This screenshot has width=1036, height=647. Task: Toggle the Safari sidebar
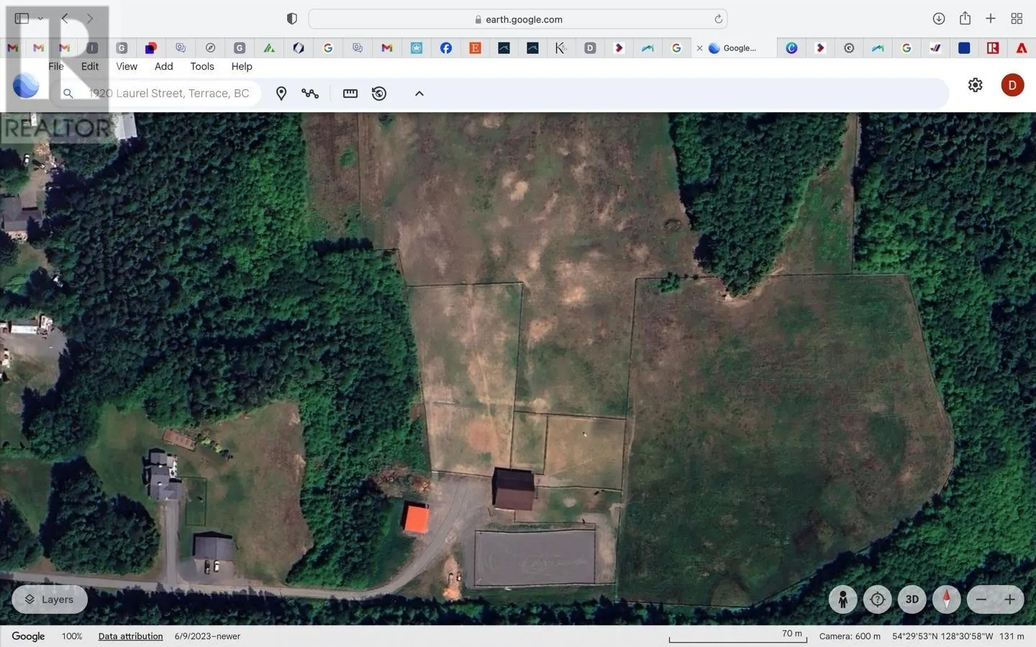pos(22,19)
